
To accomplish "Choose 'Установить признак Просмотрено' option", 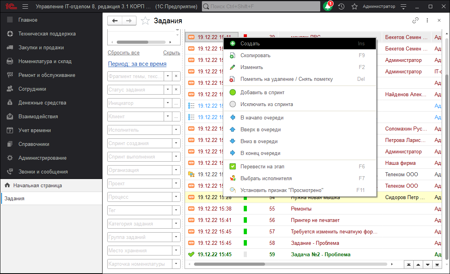I will tap(282, 190).
